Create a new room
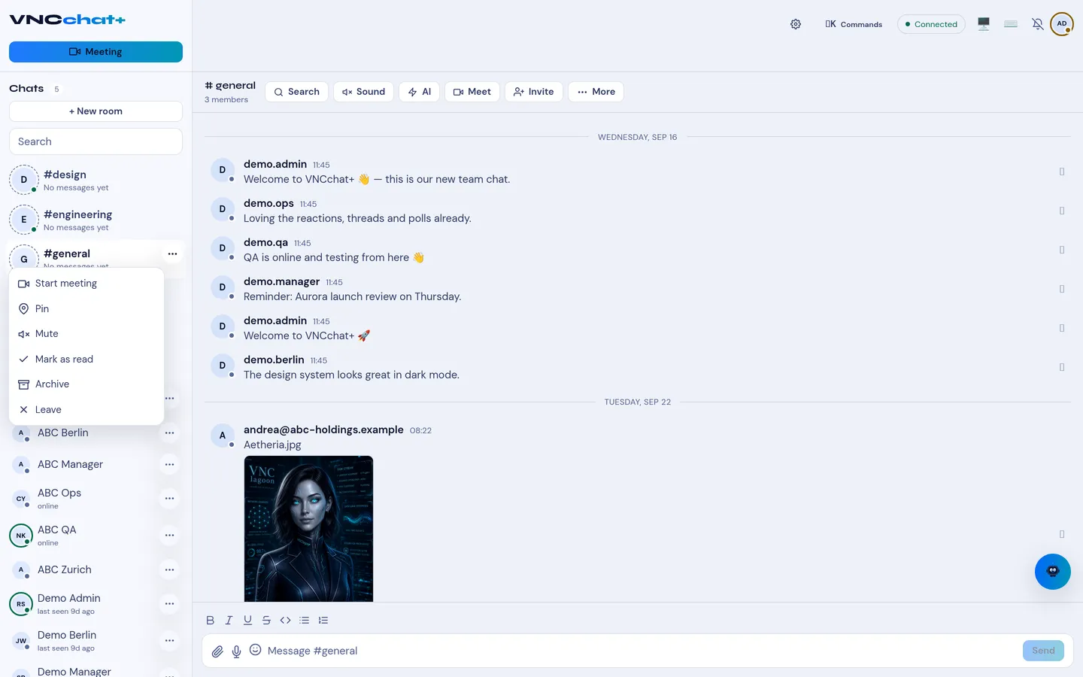1083x677 pixels. [96, 111]
